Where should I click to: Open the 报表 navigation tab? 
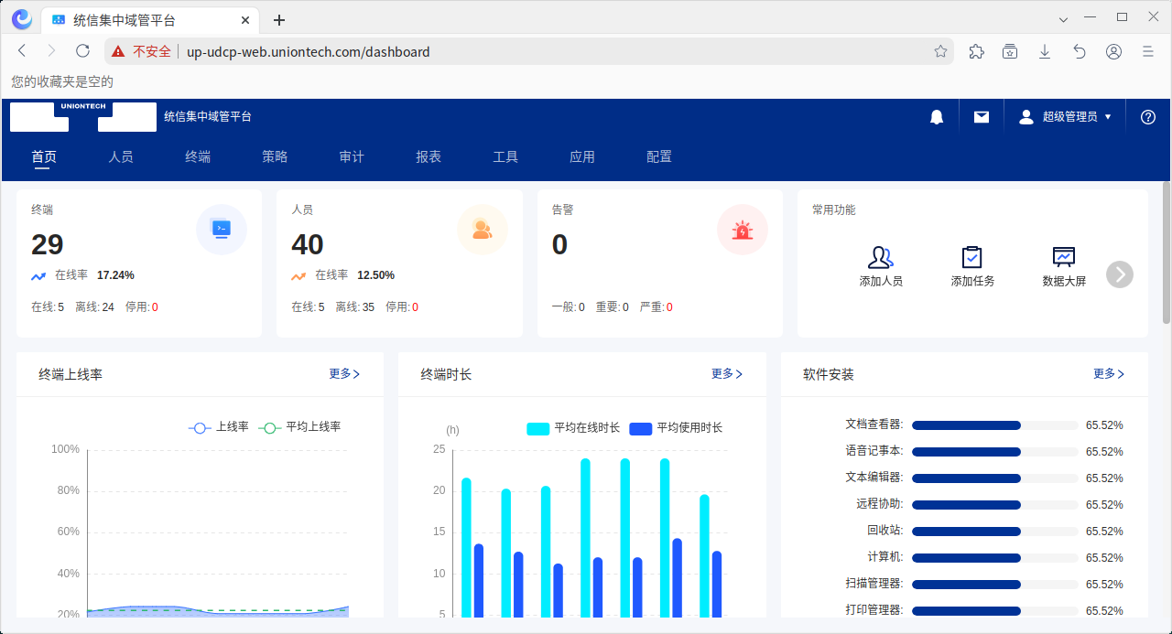click(x=429, y=157)
